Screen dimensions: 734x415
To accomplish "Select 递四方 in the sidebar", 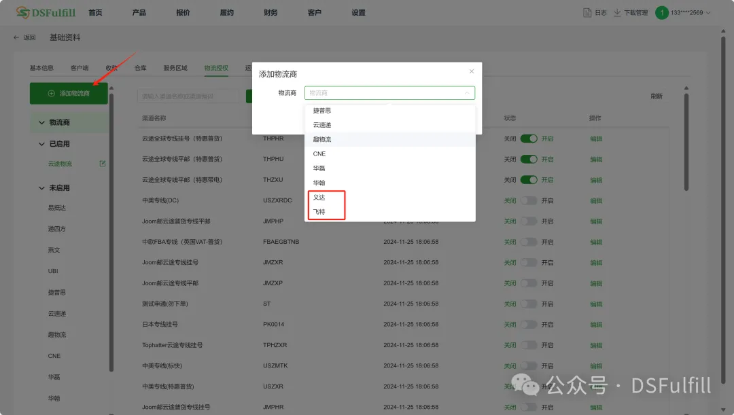I will 56,229.
